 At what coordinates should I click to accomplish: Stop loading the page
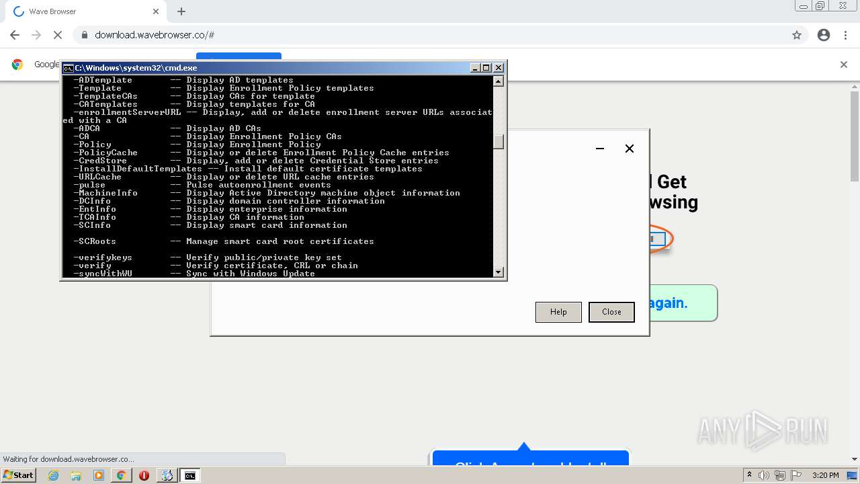(x=58, y=35)
